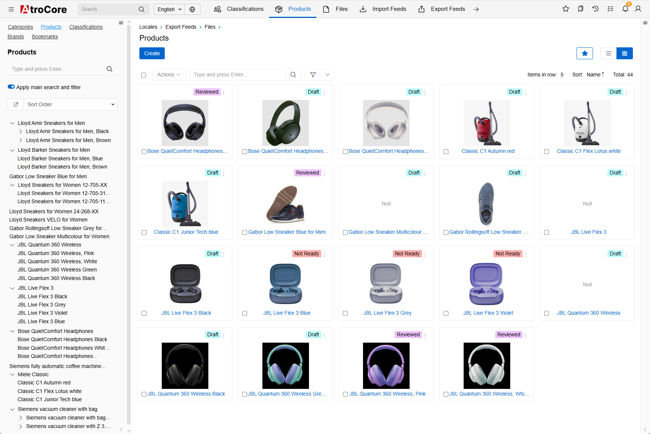
Task: Check the JBL Live Flex 3 Grey checkbox
Action: pyautogui.click(x=345, y=313)
